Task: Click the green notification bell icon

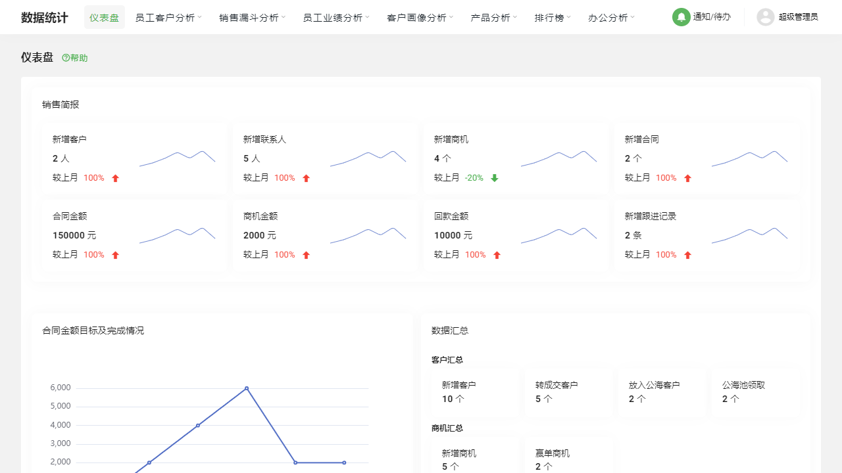Action: coord(681,17)
